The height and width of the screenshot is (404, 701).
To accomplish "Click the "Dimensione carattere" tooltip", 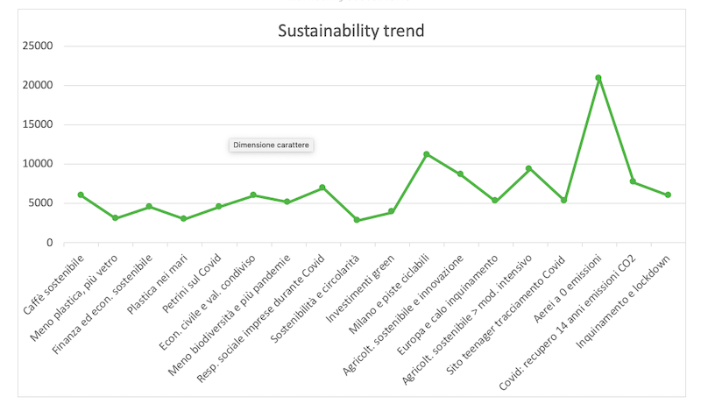I will pyautogui.click(x=271, y=145).
